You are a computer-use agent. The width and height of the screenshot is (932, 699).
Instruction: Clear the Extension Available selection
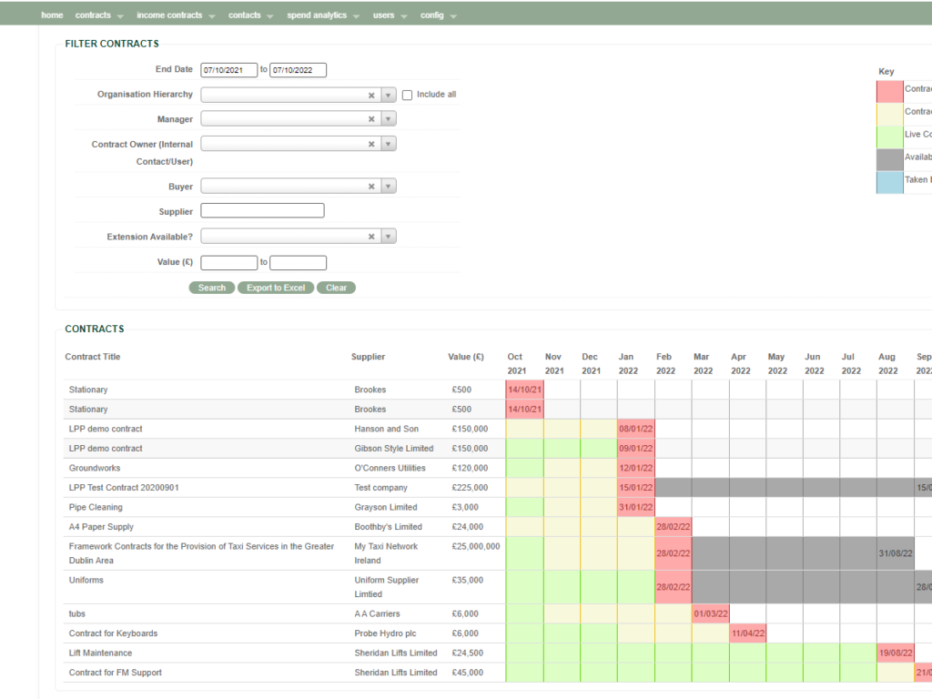[x=371, y=236]
